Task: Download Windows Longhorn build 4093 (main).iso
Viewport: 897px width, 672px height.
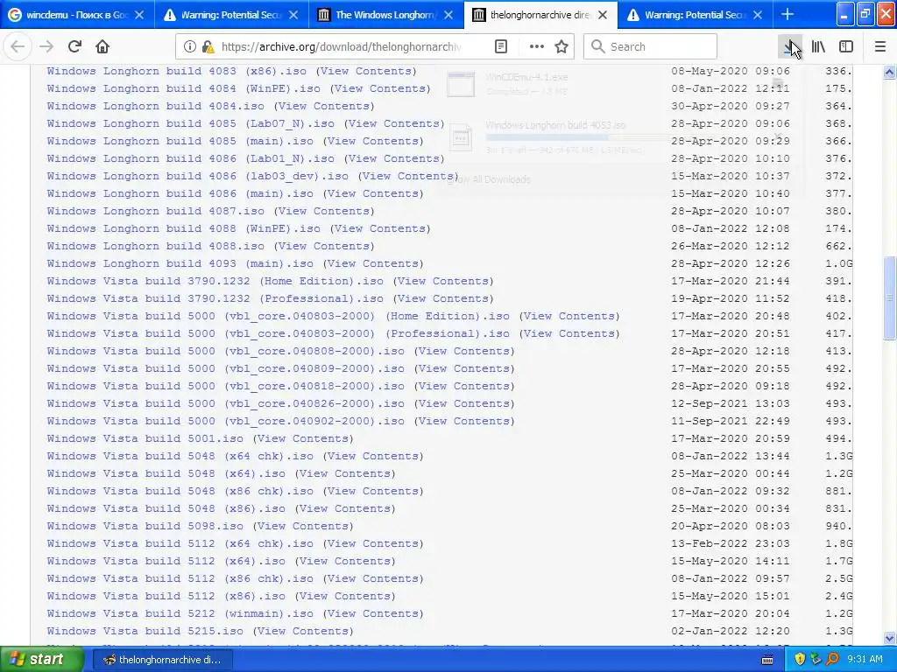Action: [180, 263]
